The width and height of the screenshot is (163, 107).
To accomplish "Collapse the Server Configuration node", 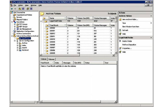I will [x=15, y=41].
